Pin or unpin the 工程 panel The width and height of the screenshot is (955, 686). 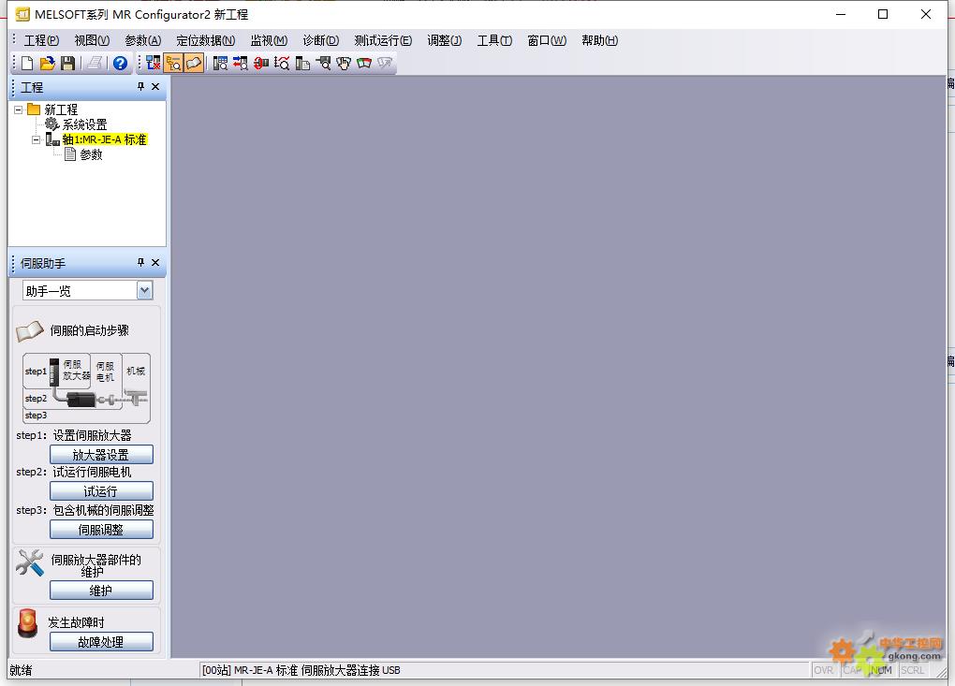tap(140, 86)
